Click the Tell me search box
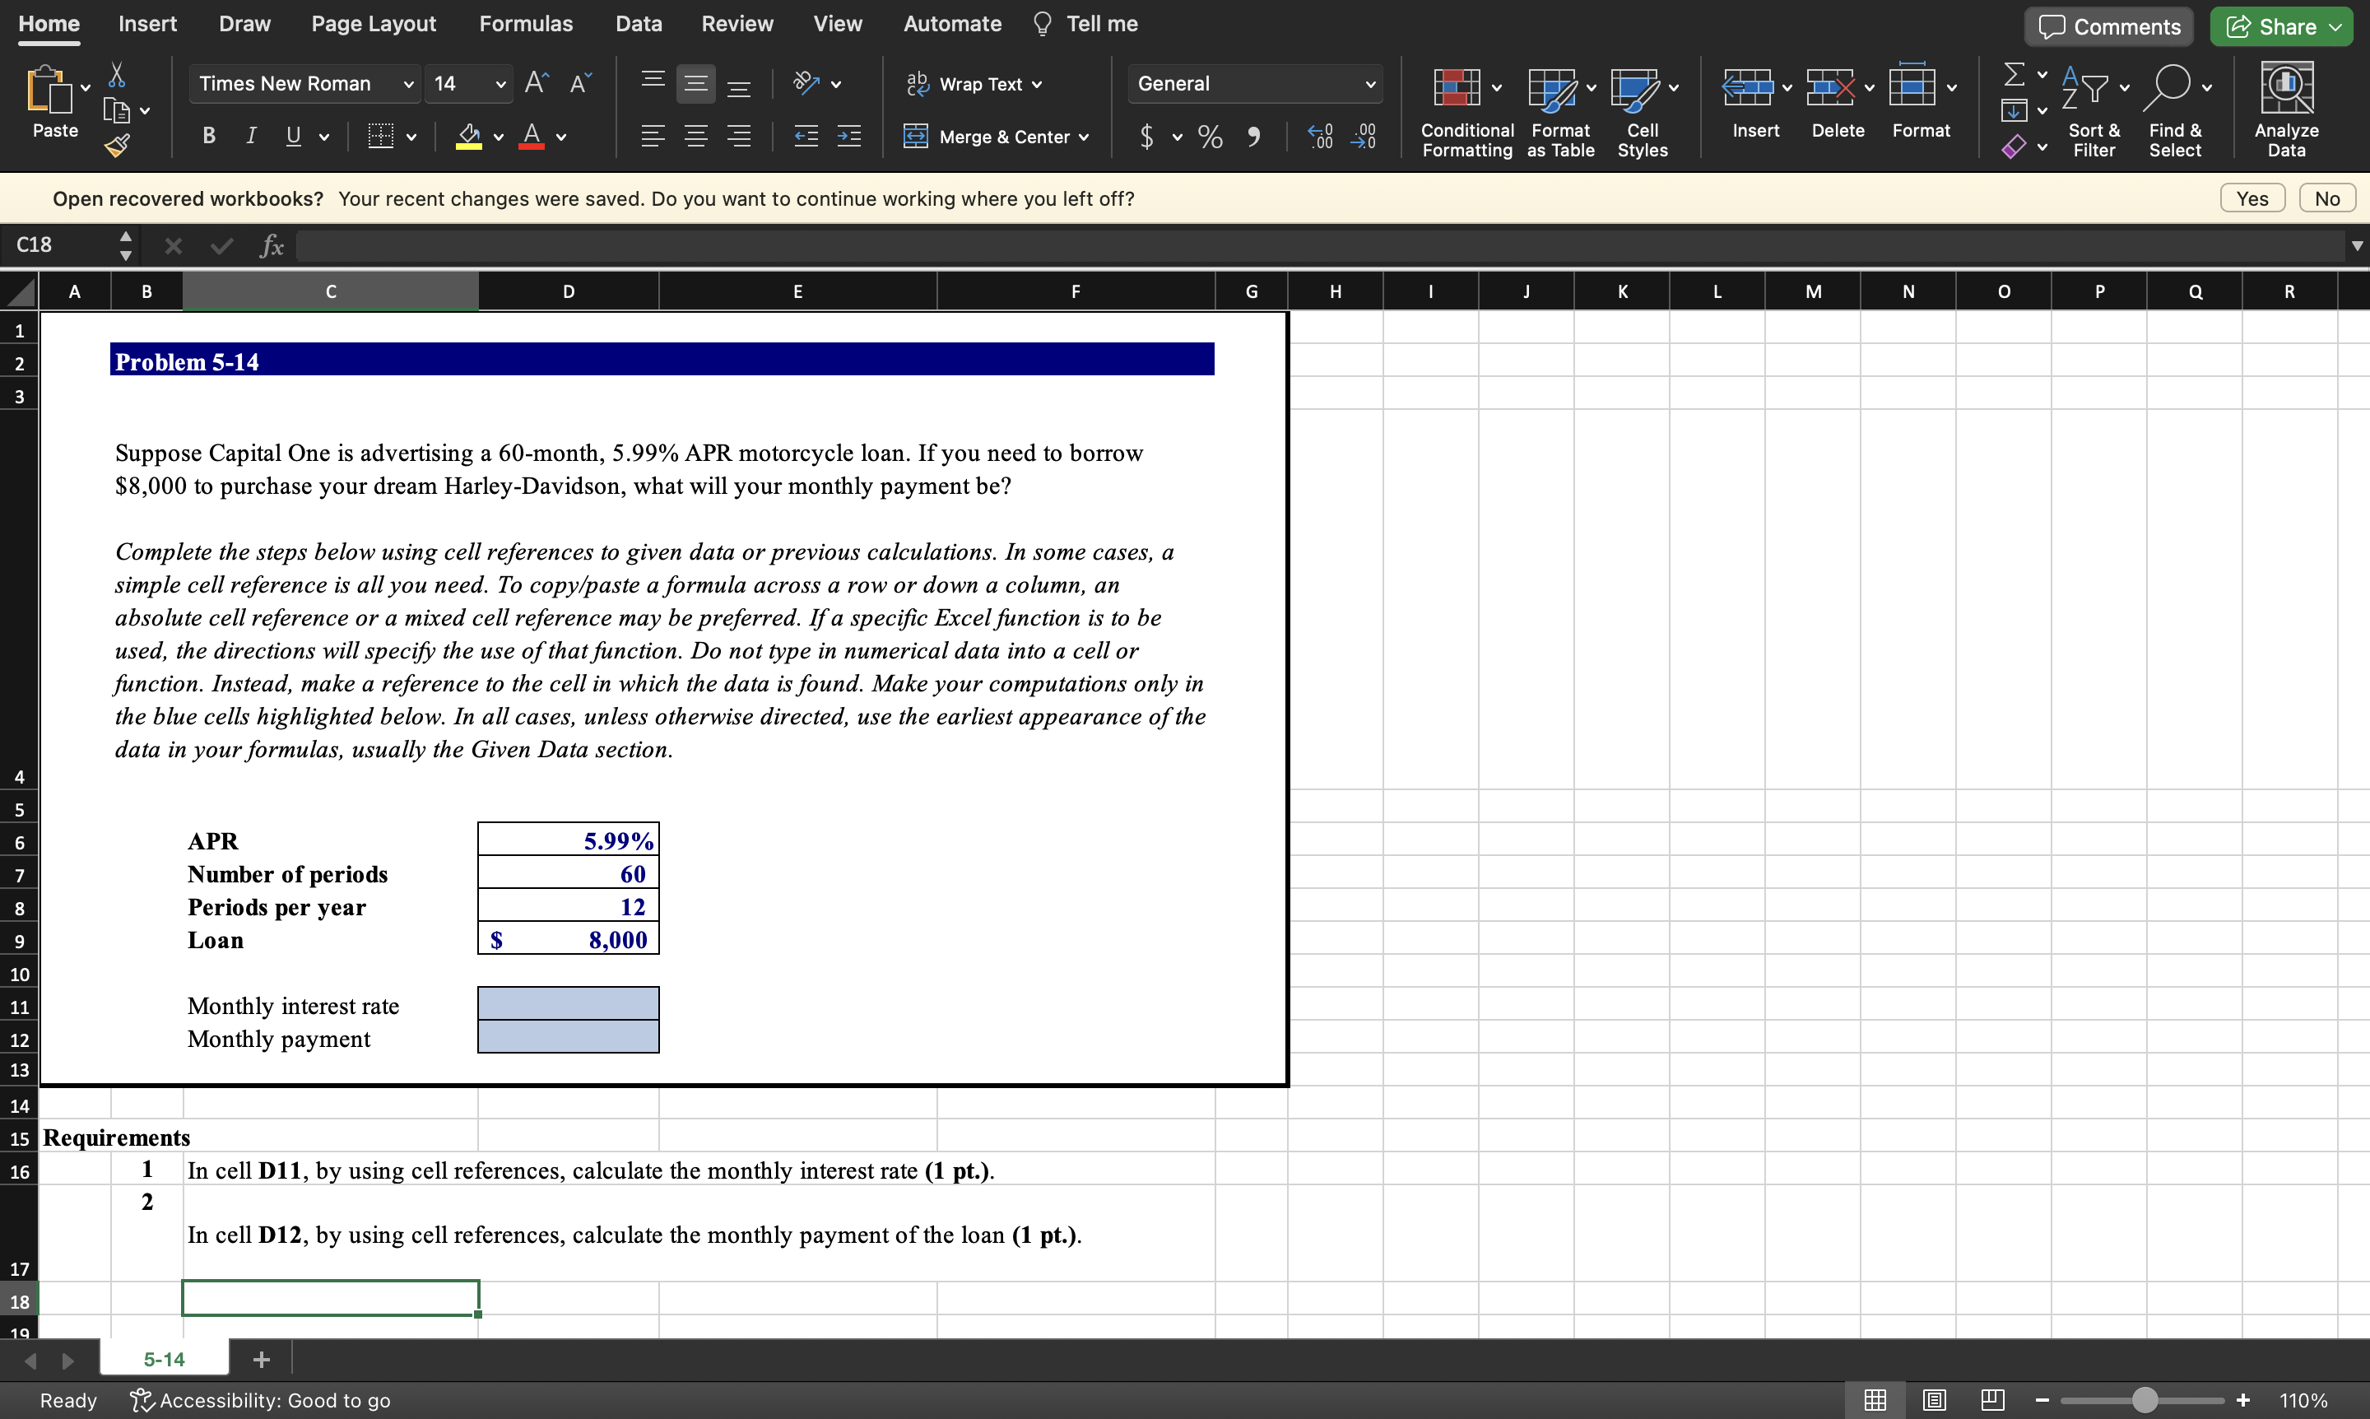This screenshot has width=2370, height=1419. 1087,24
